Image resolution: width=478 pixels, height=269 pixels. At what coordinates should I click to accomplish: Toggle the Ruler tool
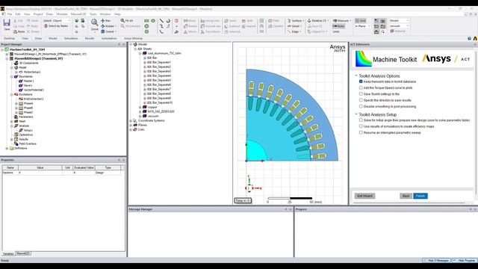click(338, 26)
